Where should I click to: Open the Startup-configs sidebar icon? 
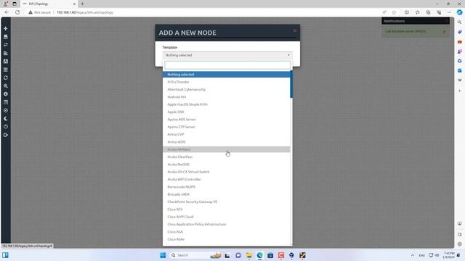[x=6, y=53]
